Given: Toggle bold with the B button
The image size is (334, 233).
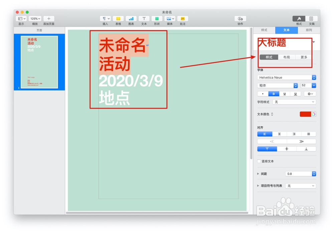Looking at the screenshot, I should [274, 93].
